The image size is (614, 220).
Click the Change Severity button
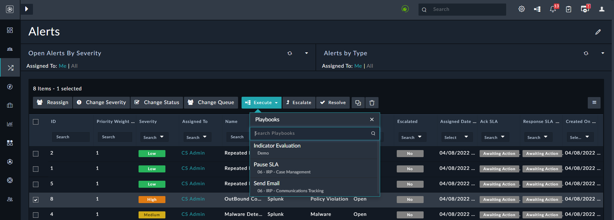coord(101,102)
